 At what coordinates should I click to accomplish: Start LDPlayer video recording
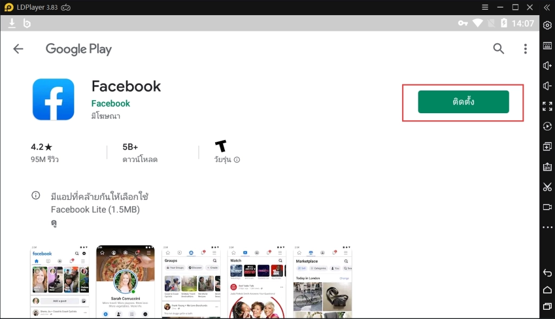click(x=547, y=207)
